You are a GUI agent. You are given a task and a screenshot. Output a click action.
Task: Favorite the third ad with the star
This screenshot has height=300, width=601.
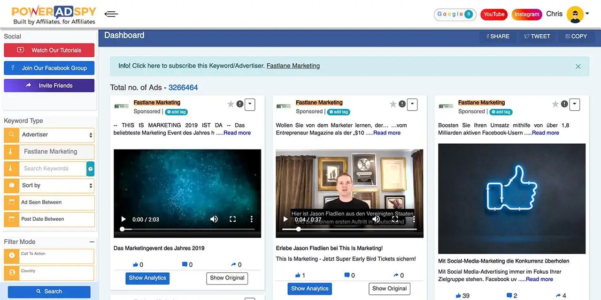pos(555,104)
